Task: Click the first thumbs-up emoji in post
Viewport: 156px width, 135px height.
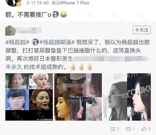Action: tap(73, 67)
